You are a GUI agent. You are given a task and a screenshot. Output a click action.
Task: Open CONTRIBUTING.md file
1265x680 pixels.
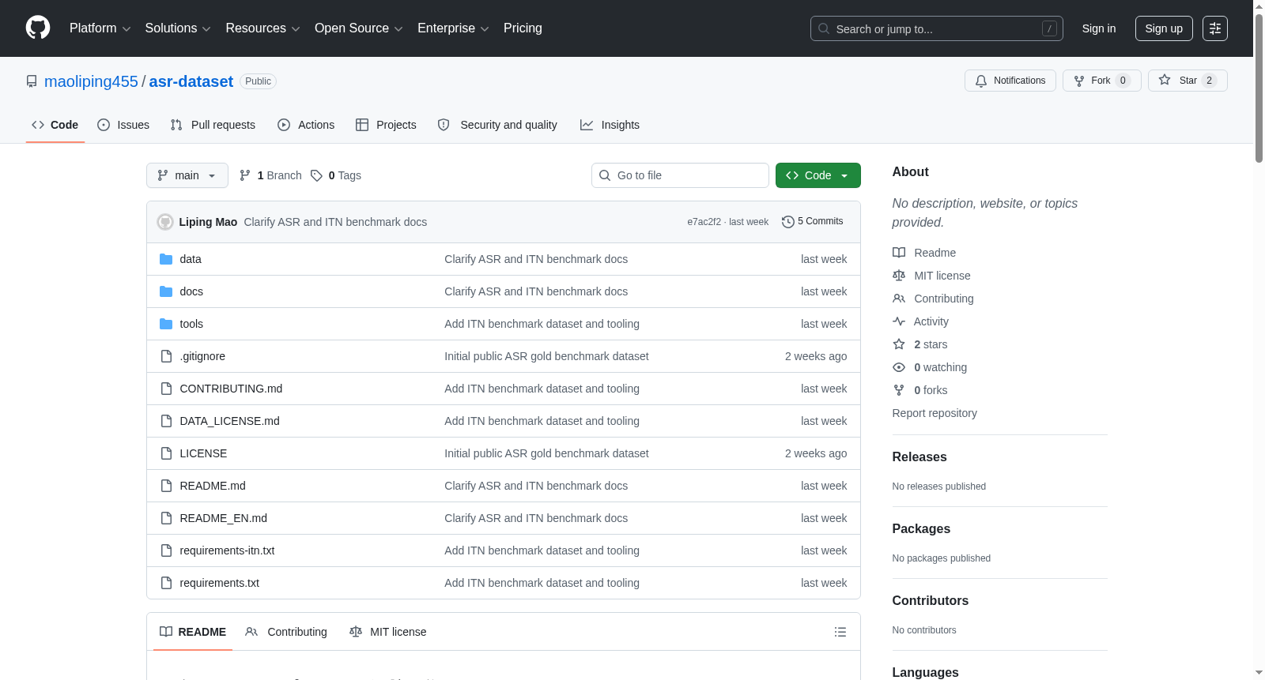[x=231, y=389]
